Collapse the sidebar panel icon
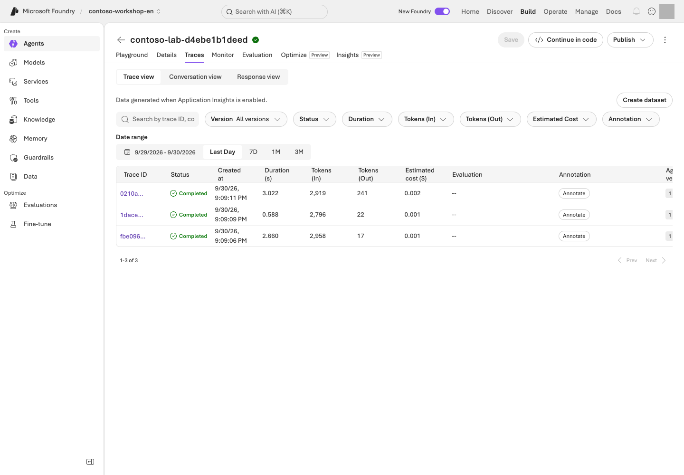The width and height of the screenshot is (684, 475). (90, 462)
